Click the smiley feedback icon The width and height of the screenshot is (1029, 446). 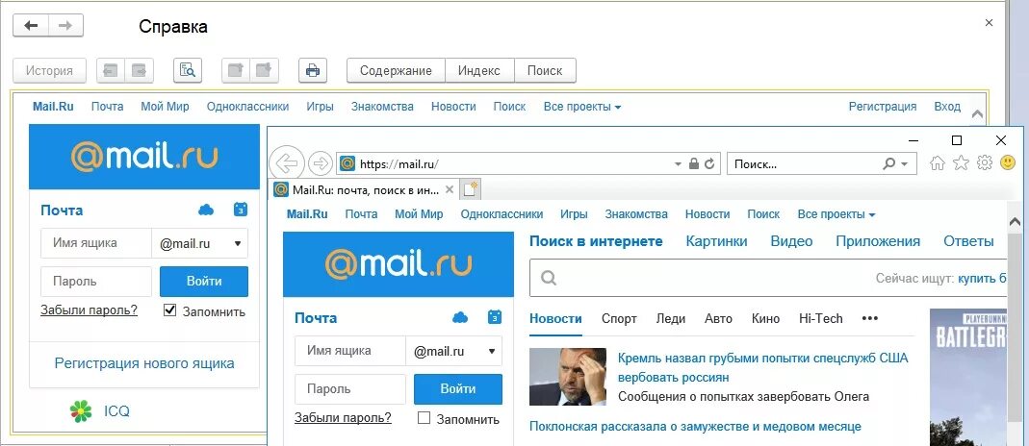point(1008,163)
